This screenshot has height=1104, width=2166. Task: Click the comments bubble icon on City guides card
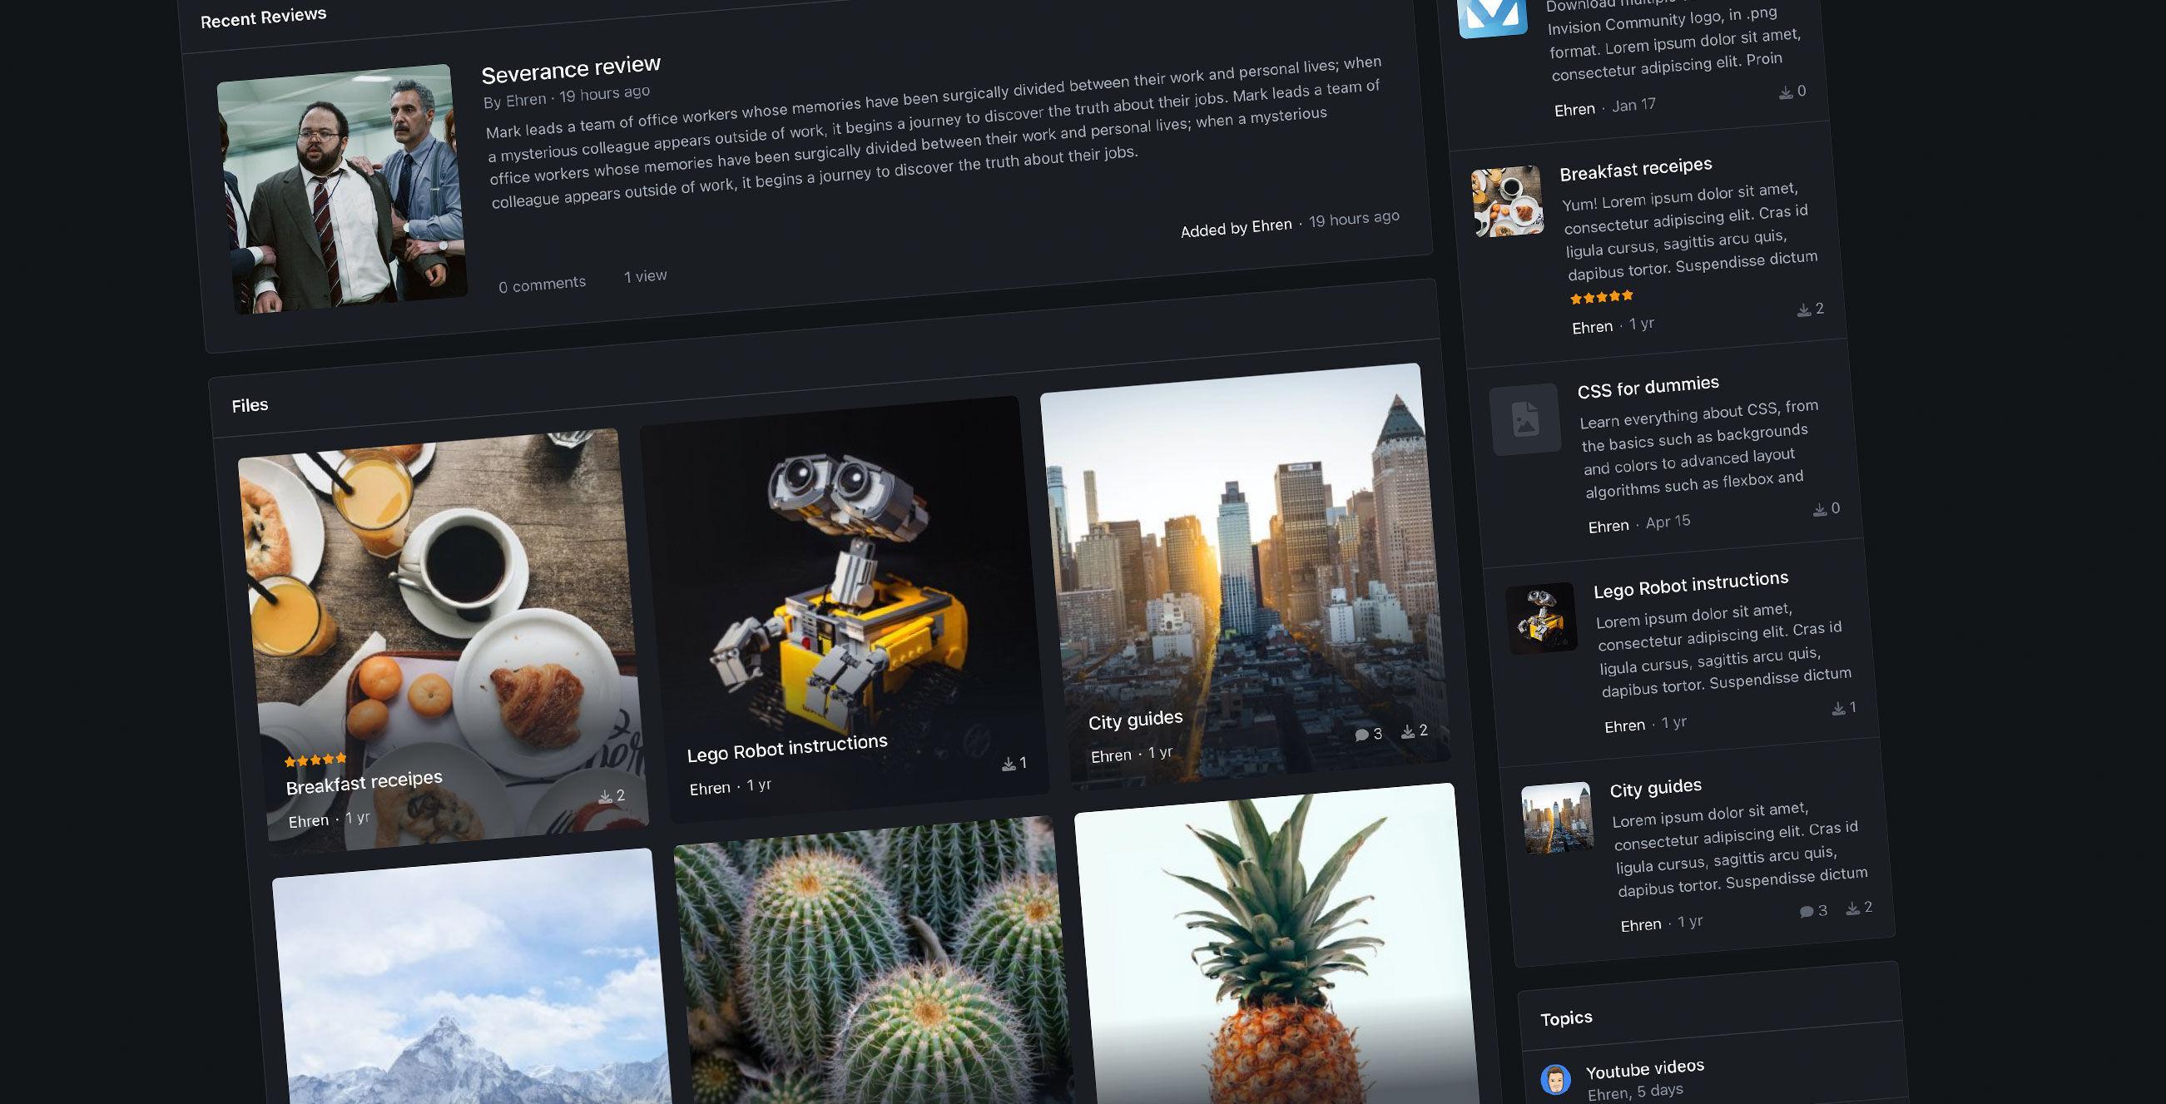[x=1362, y=733]
